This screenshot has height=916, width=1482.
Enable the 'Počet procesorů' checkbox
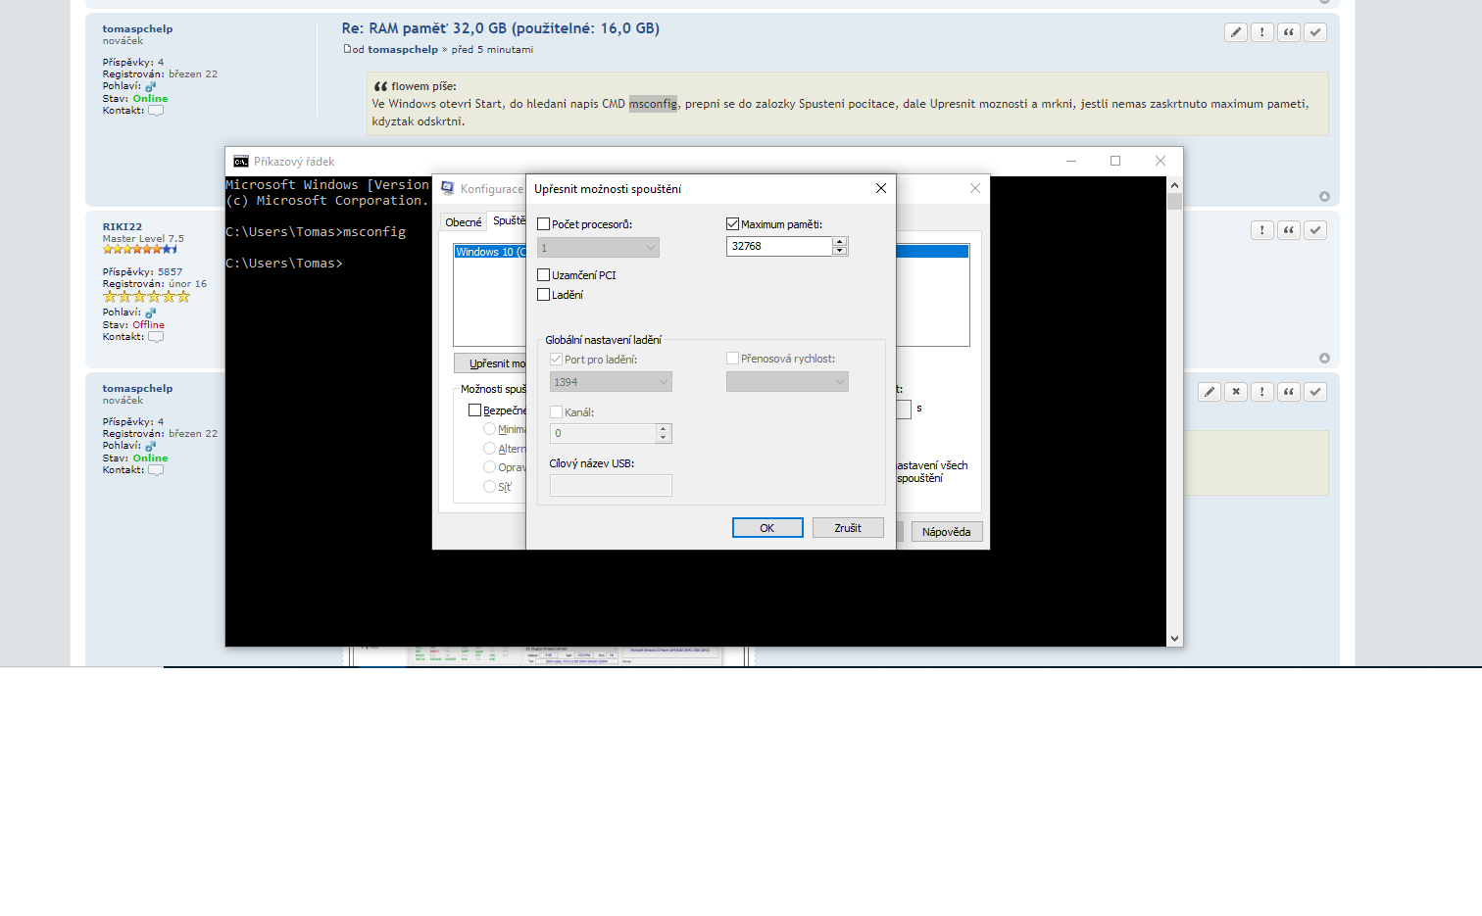[543, 224]
